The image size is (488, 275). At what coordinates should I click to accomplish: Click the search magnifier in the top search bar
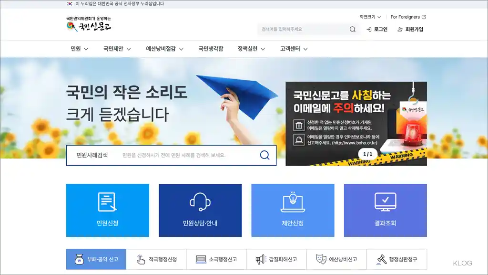[x=353, y=29]
